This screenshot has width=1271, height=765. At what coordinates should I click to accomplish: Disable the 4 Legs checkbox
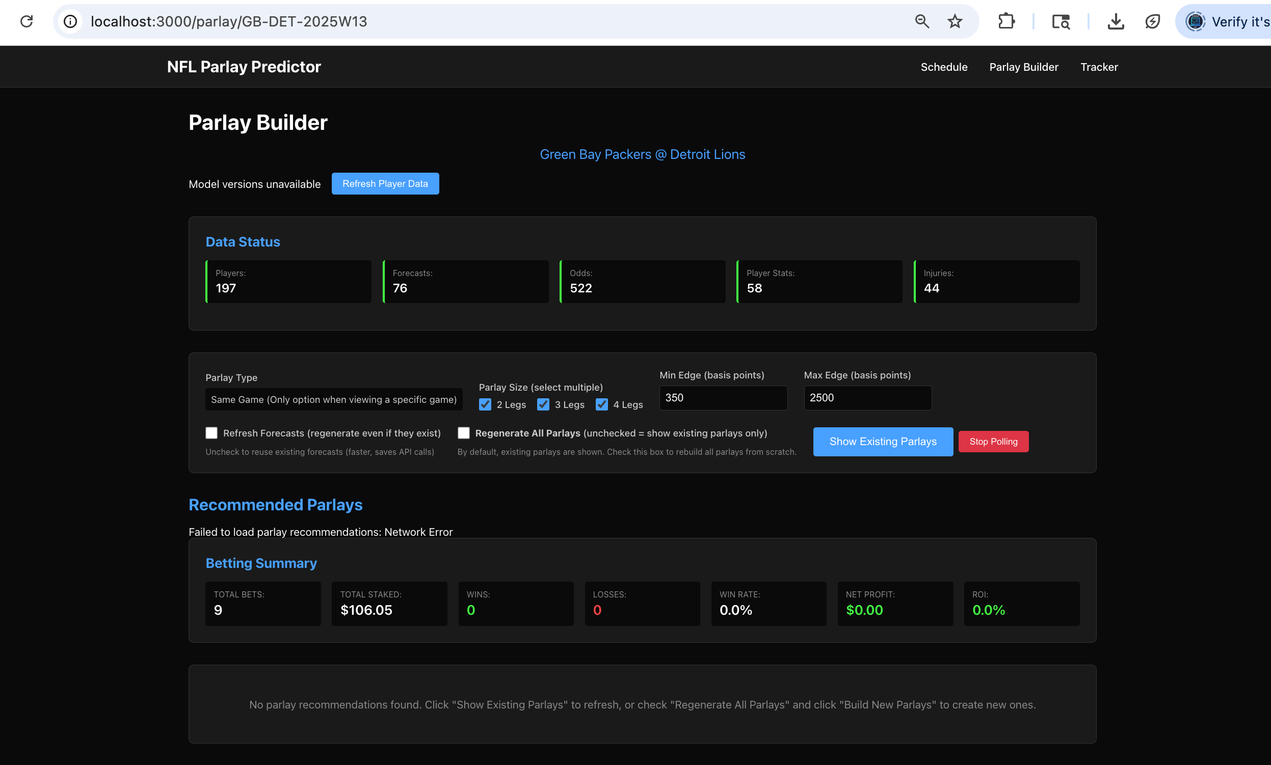coord(601,405)
